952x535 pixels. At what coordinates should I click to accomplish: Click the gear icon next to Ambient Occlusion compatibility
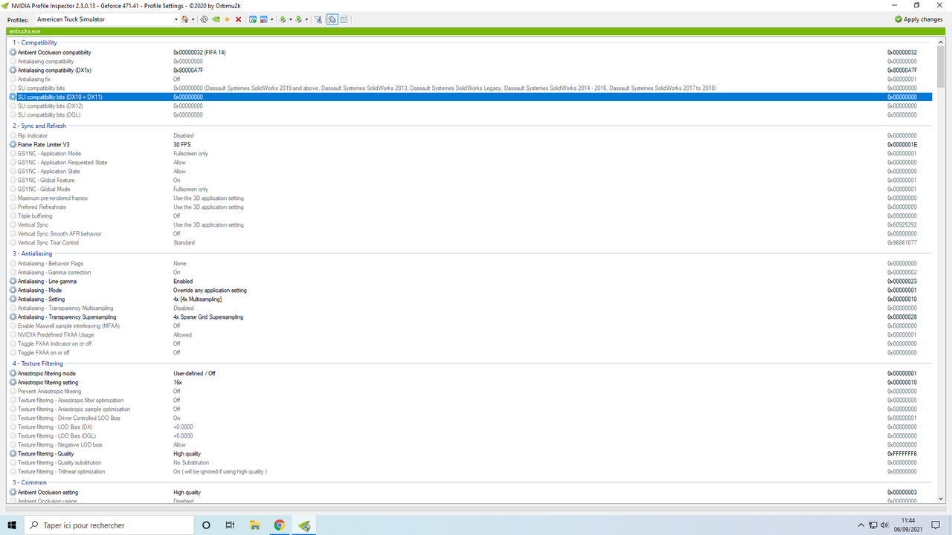(13, 53)
